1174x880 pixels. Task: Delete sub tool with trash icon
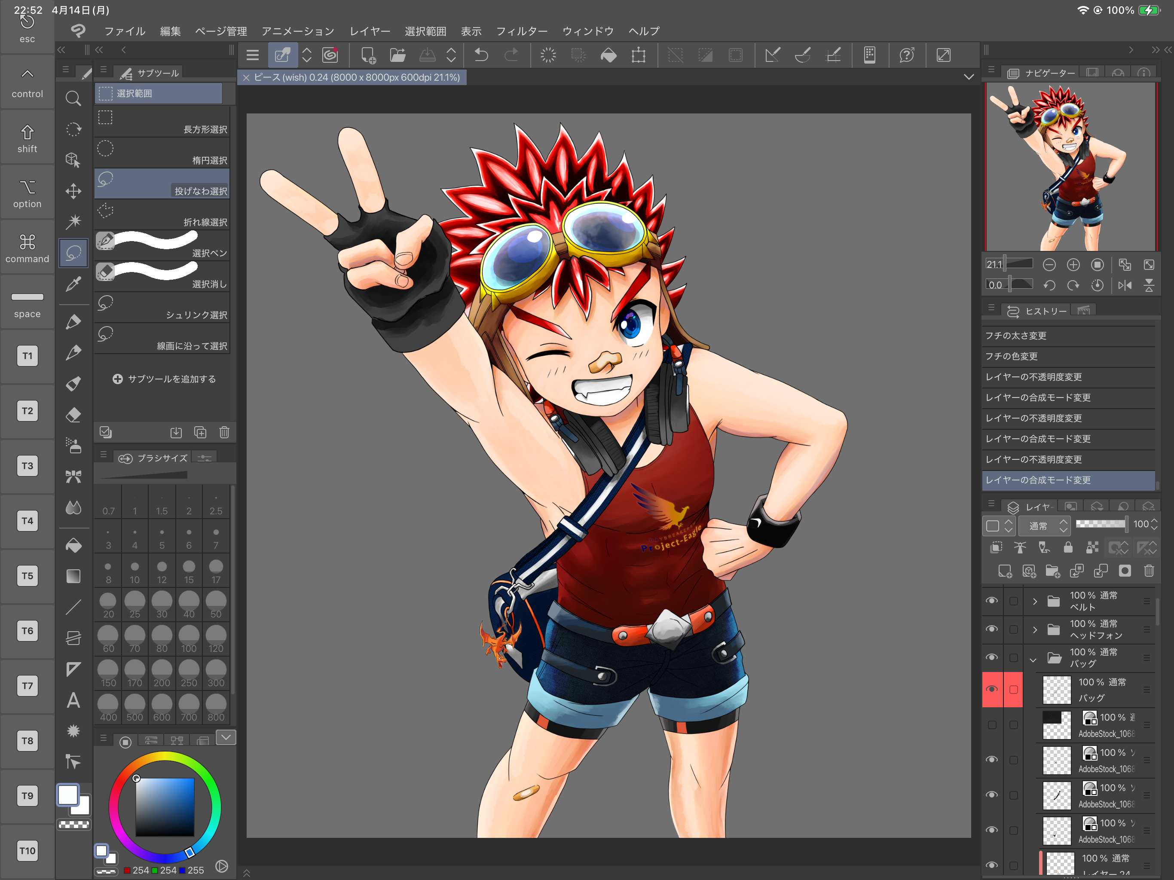click(224, 432)
